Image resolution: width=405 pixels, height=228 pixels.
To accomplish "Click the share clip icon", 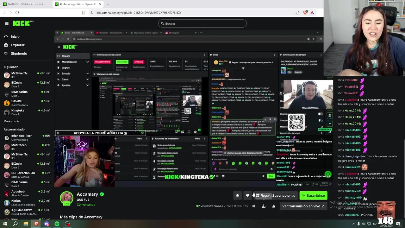I will tap(253, 206).
